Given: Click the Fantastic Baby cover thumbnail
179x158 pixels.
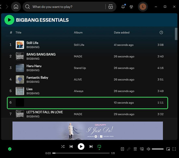Looking at the screenshot, I should point(20,79).
